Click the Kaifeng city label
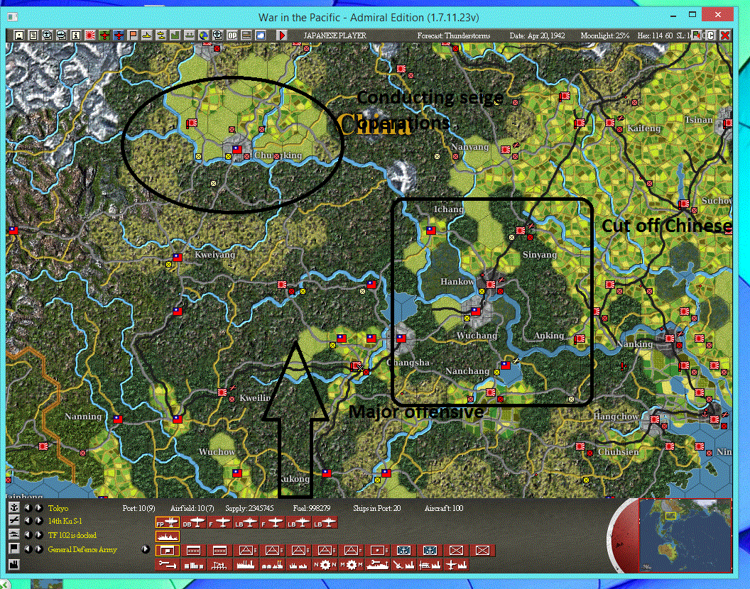Viewport: 750px width, 589px height. pyautogui.click(x=643, y=128)
